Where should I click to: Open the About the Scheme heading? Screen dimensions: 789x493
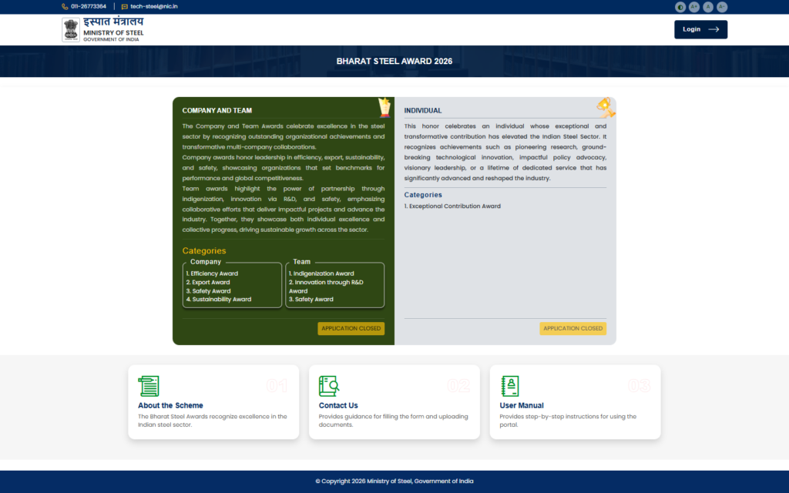pos(170,405)
